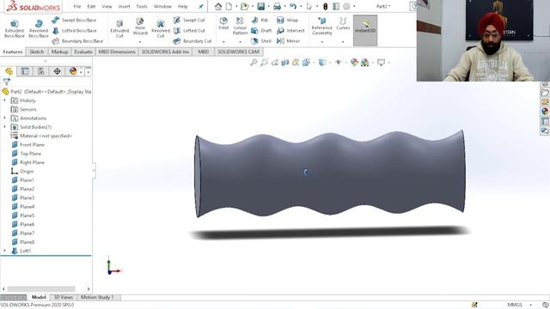Choose Swept Boss/Base

[x=74, y=21]
